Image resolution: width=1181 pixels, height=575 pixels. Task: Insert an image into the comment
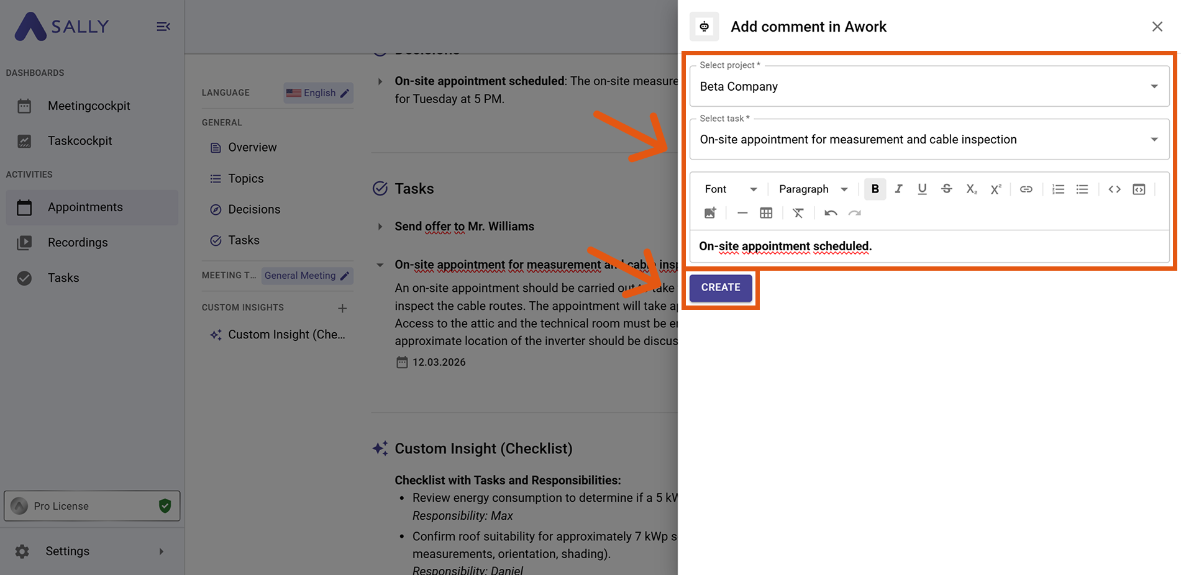(710, 213)
